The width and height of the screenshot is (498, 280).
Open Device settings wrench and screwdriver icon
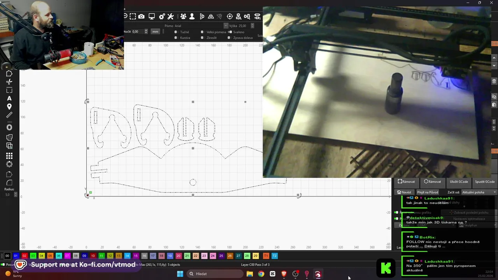170,16
